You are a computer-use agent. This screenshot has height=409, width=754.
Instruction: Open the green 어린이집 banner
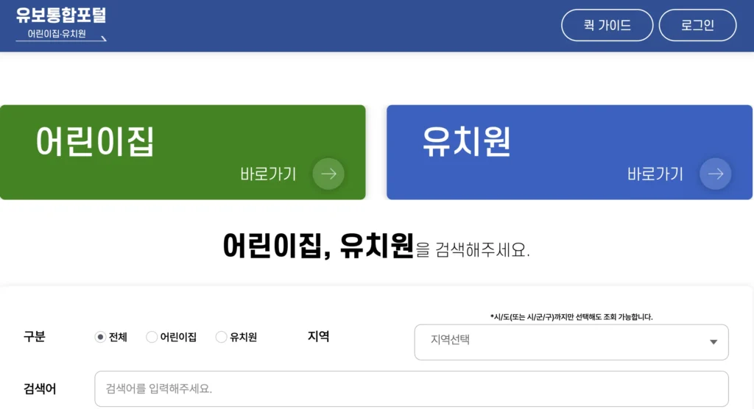(x=183, y=152)
